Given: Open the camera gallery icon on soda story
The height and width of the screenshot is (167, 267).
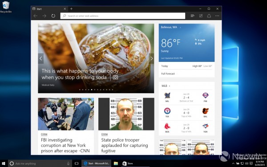Looking at the screenshot, I should tap(115, 77).
